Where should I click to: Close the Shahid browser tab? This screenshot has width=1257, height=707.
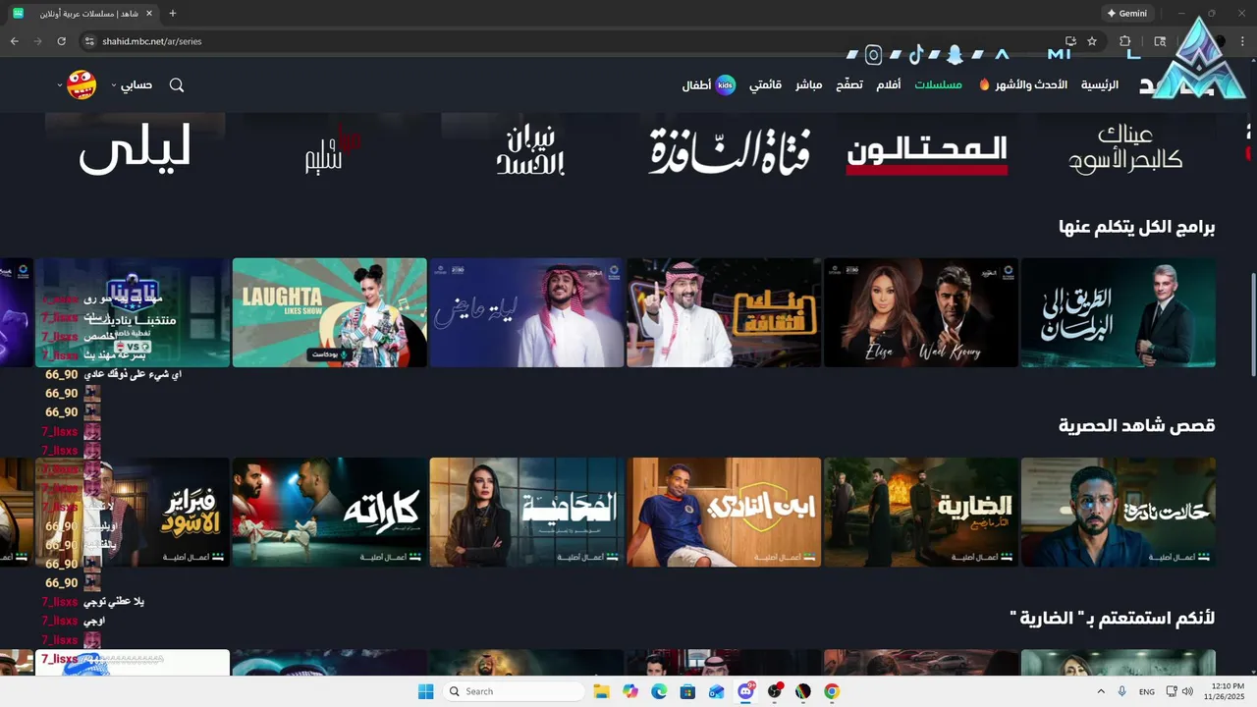point(150,14)
